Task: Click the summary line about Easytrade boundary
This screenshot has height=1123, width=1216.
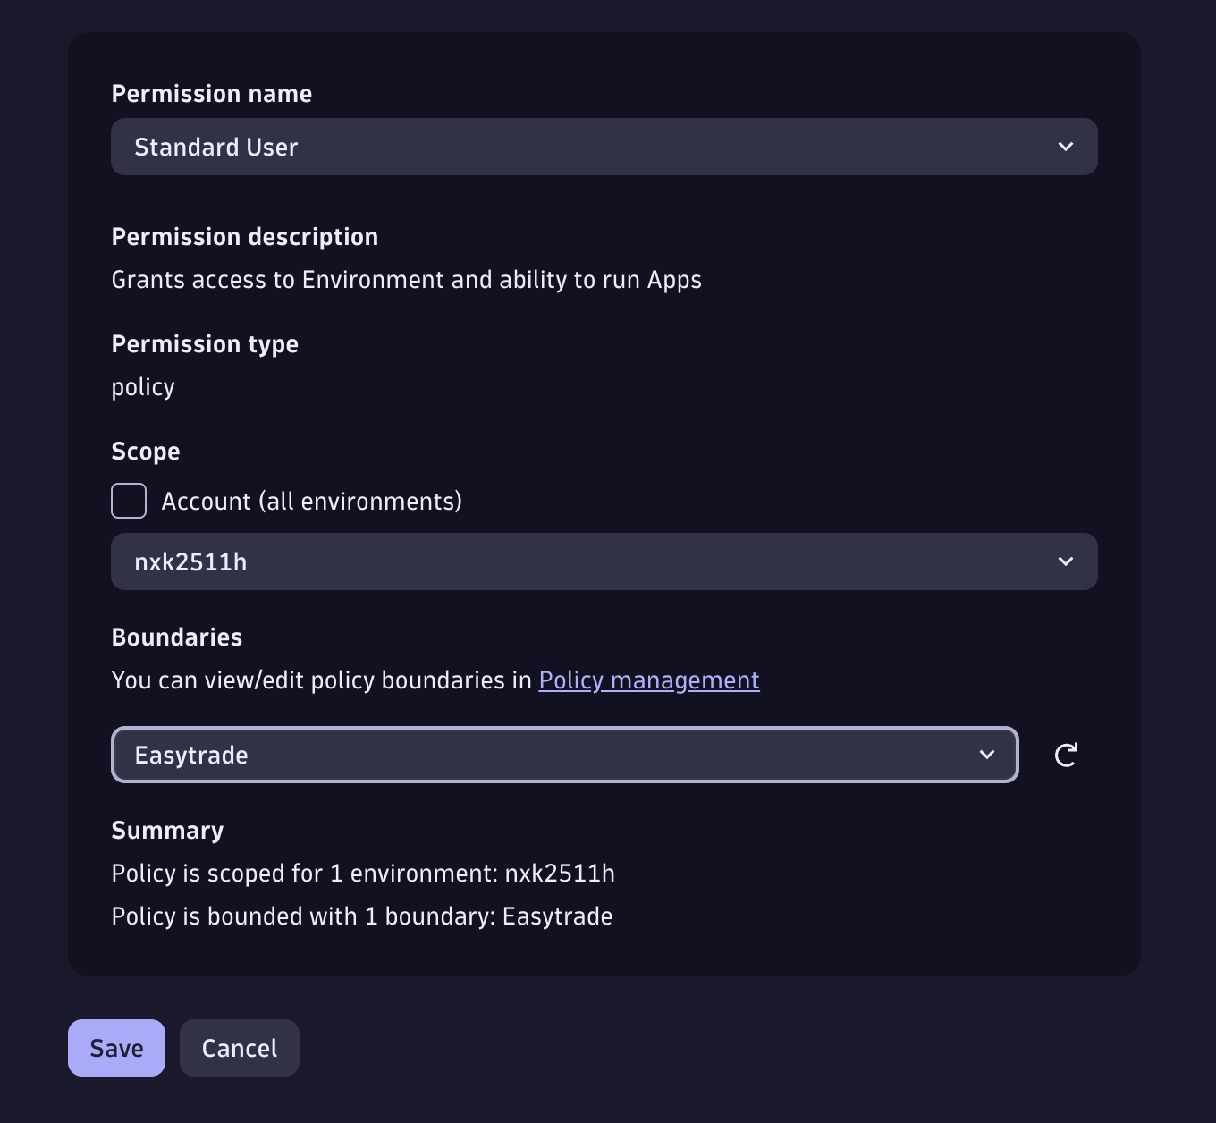Action: tap(362, 916)
